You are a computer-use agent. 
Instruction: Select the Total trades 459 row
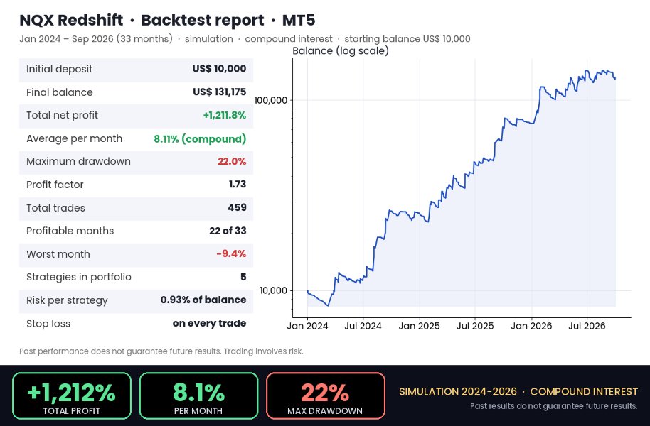[x=136, y=208]
